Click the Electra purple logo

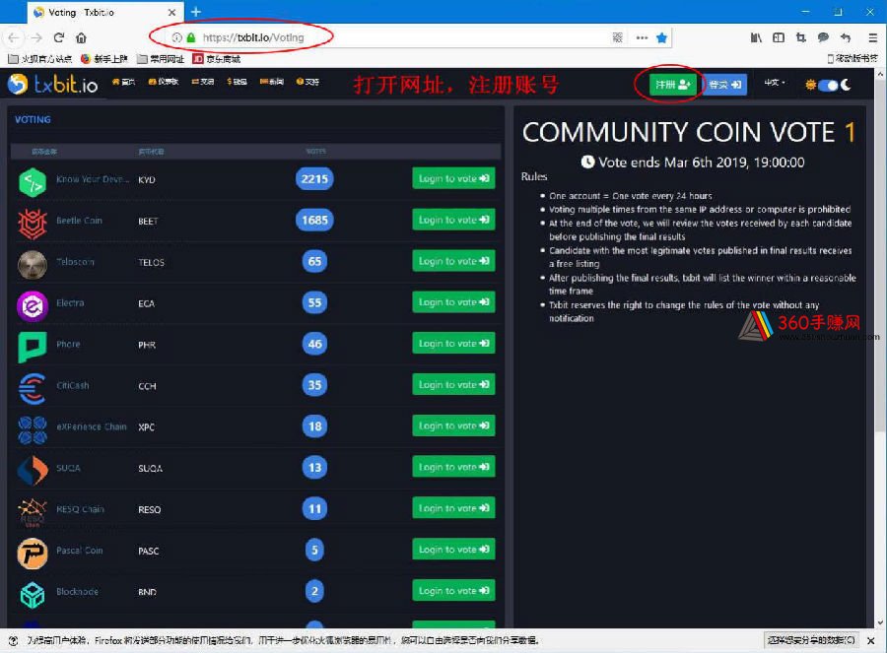tap(33, 306)
